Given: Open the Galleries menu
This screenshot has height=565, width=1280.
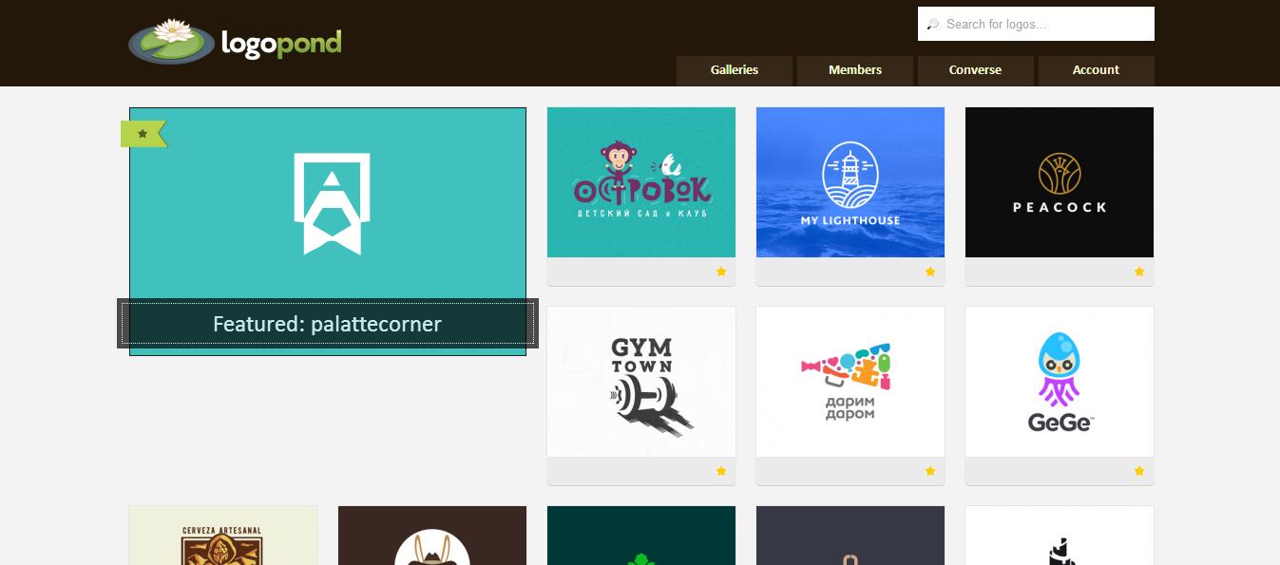Looking at the screenshot, I should click(x=734, y=70).
